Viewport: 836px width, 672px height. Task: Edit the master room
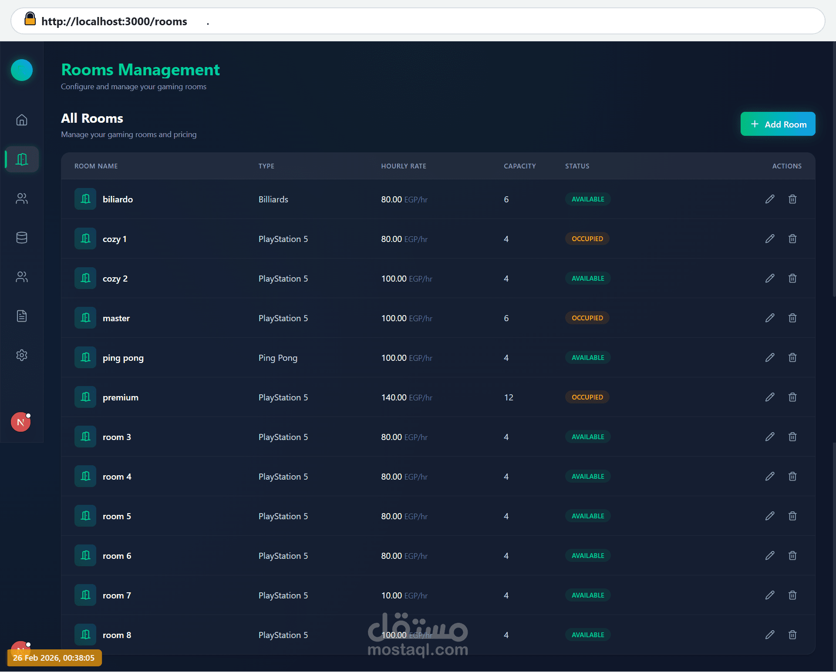770,318
